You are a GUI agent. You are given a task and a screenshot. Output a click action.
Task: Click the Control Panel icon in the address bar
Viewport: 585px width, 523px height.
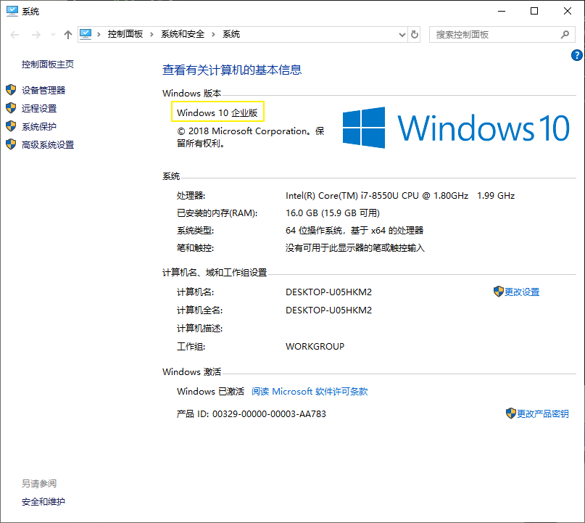point(87,33)
